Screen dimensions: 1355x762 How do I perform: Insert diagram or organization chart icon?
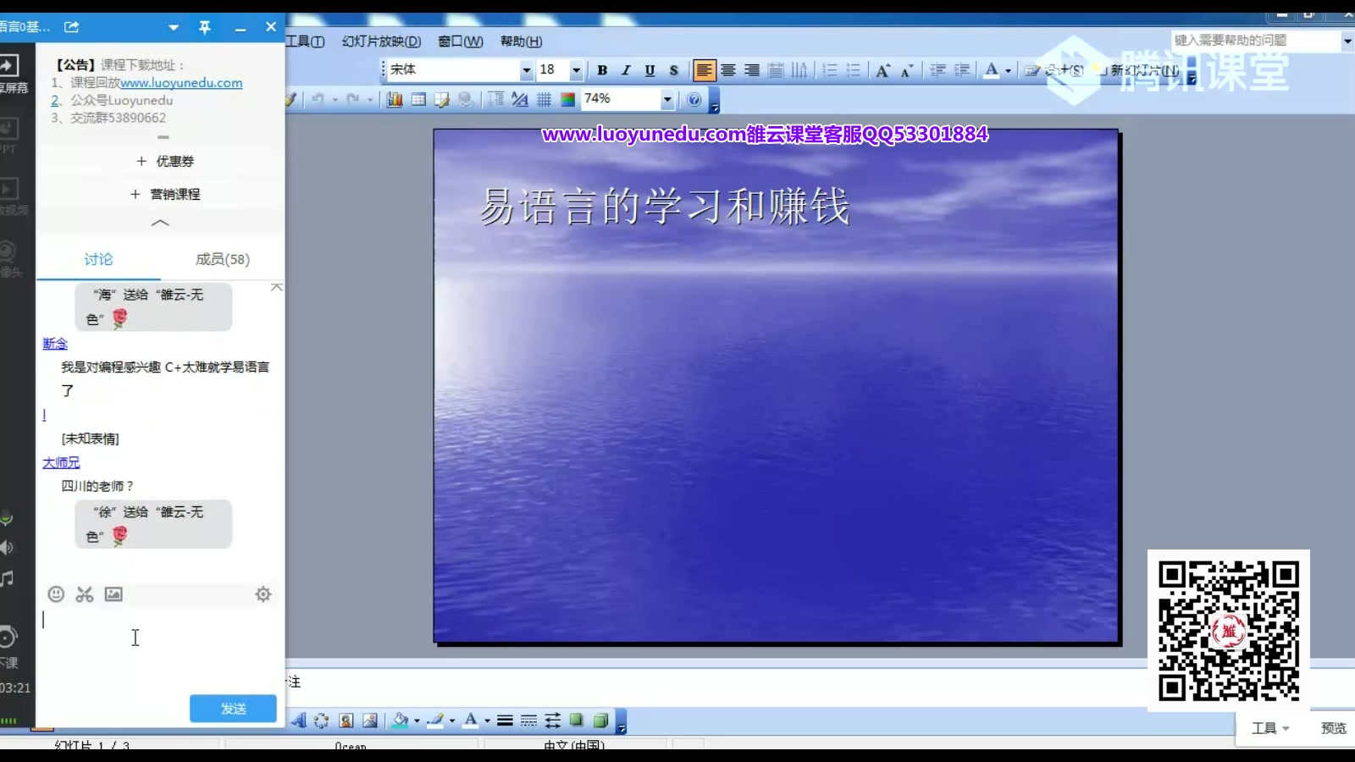click(322, 721)
